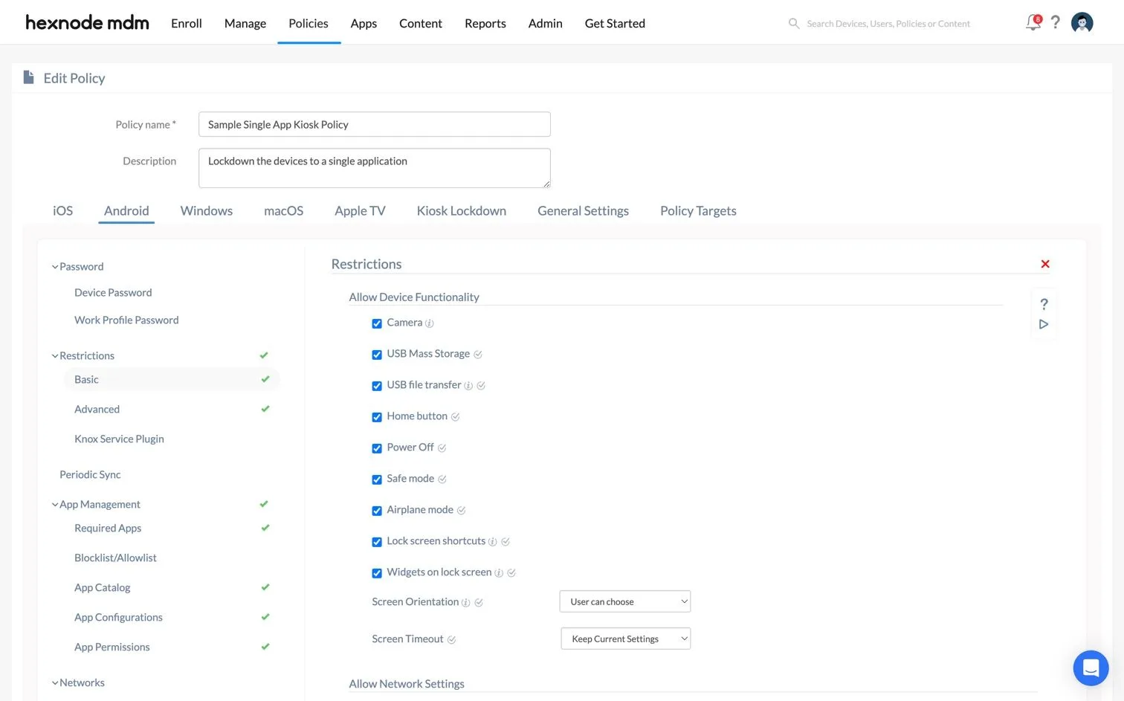Toggle the Airplane mode checkbox
Image resolution: width=1124 pixels, height=701 pixels.
pyautogui.click(x=377, y=511)
